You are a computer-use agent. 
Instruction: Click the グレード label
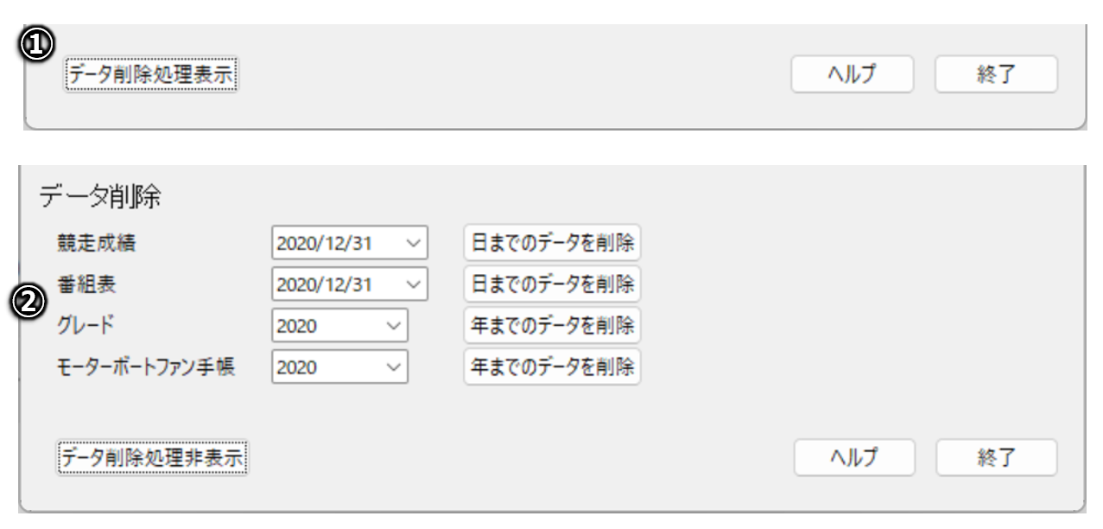pos(82,326)
